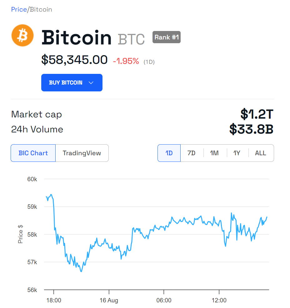Click the -1.95% daily change value
Viewport: 290px width, 308px height.
(126, 61)
